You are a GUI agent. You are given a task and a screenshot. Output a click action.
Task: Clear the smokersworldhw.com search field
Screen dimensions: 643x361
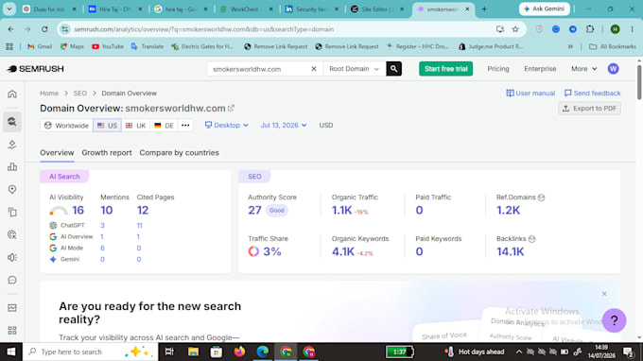coord(314,69)
